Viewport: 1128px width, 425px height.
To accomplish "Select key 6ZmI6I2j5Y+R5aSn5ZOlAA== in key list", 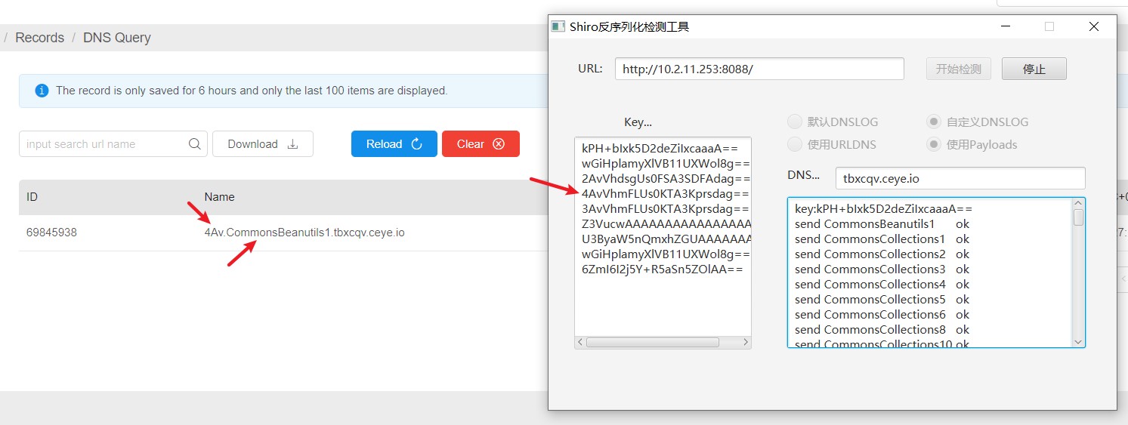I will click(x=663, y=269).
